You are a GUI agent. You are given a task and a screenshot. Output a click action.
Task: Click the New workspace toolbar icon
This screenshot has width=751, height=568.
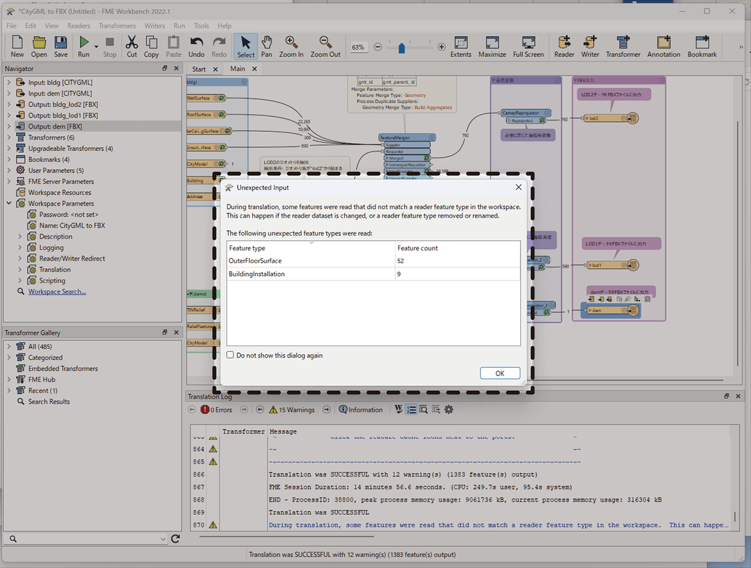[17, 46]
